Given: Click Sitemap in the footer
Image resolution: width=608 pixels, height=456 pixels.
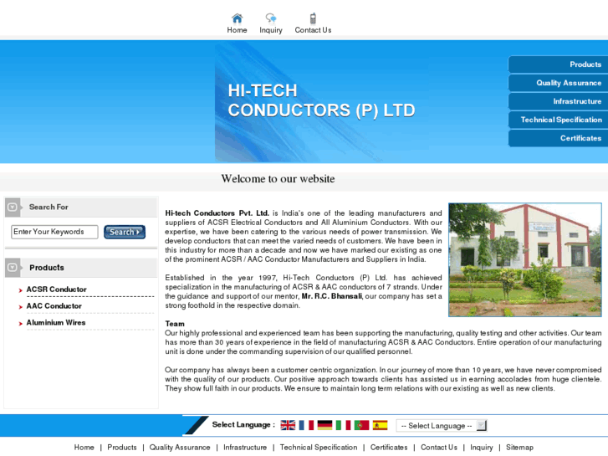Looking at the screenshot, I should 519,448.
